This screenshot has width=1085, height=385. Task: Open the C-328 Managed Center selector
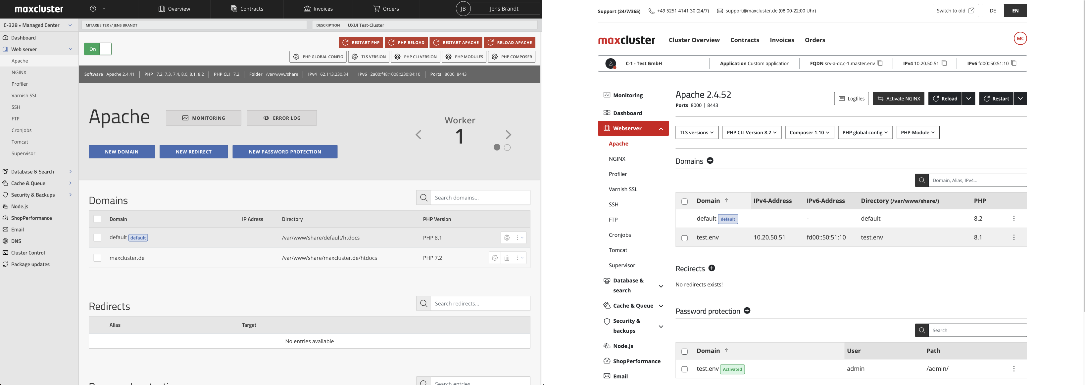pyautogui.click(x=39, y=25)
